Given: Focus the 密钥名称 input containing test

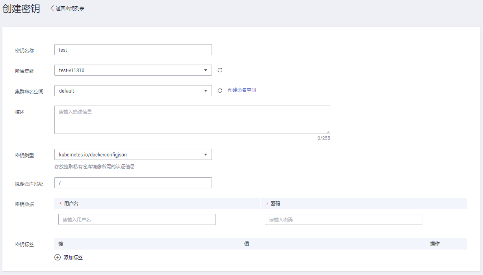Looking at the screenshot, I should pyautogui.click(x=133, y=50).
